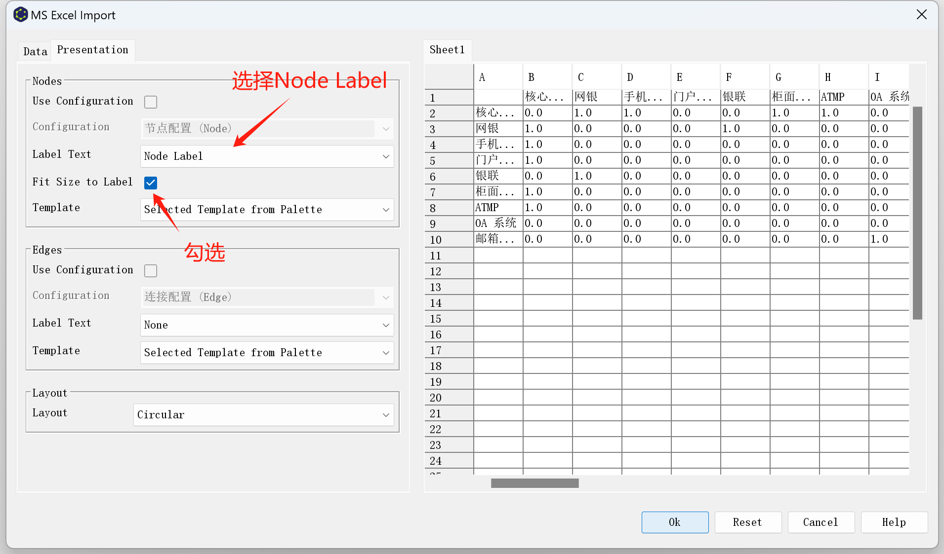Click the Cancel button
Image resolution: width=944 pixels, height=554 pixels.
click(821, 522)
